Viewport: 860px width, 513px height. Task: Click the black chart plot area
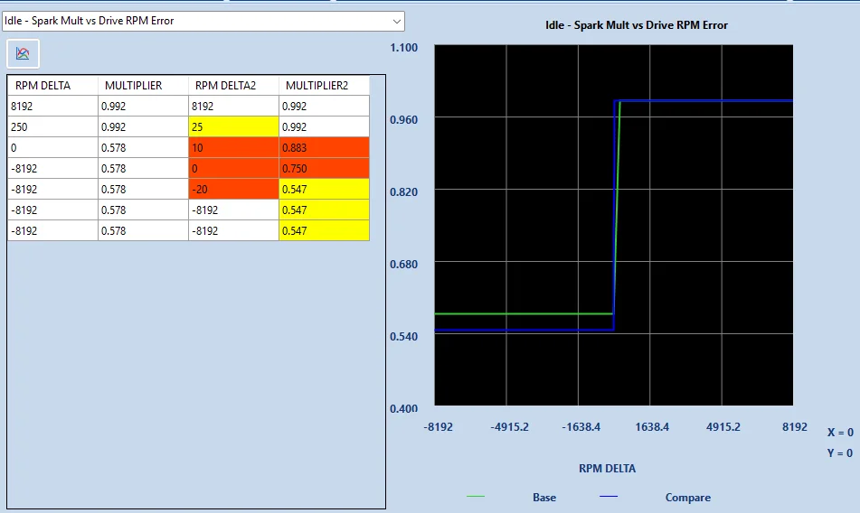(x=614, y=225)
